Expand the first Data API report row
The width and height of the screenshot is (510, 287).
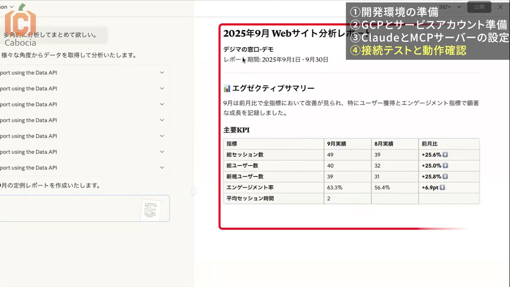point(162,73)
